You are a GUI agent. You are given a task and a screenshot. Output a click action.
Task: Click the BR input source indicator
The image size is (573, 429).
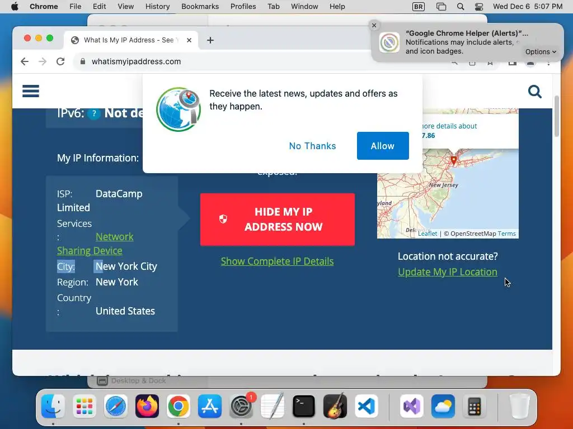click(x=419, y=7)
